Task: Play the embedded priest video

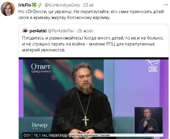Action: 94,98
